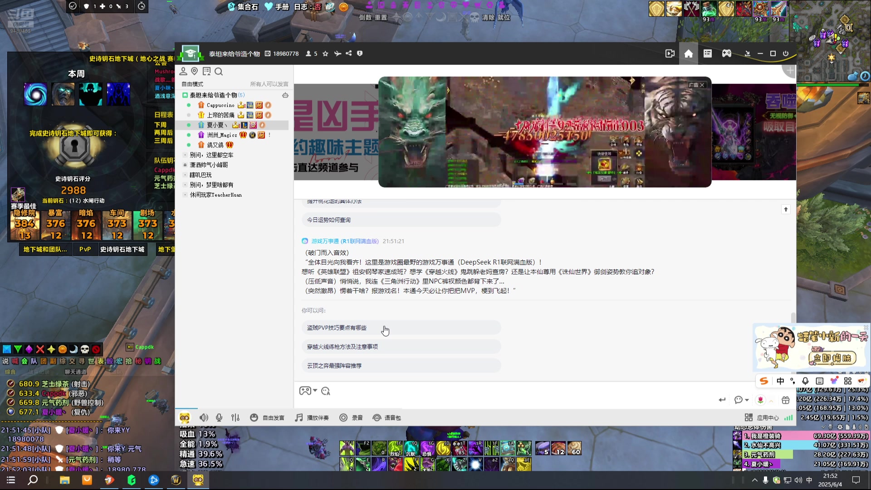Select user 洲洲_Magicz in channel list
Image resolution: width=871 pixels, height=490 pixels.
[222, 135]
